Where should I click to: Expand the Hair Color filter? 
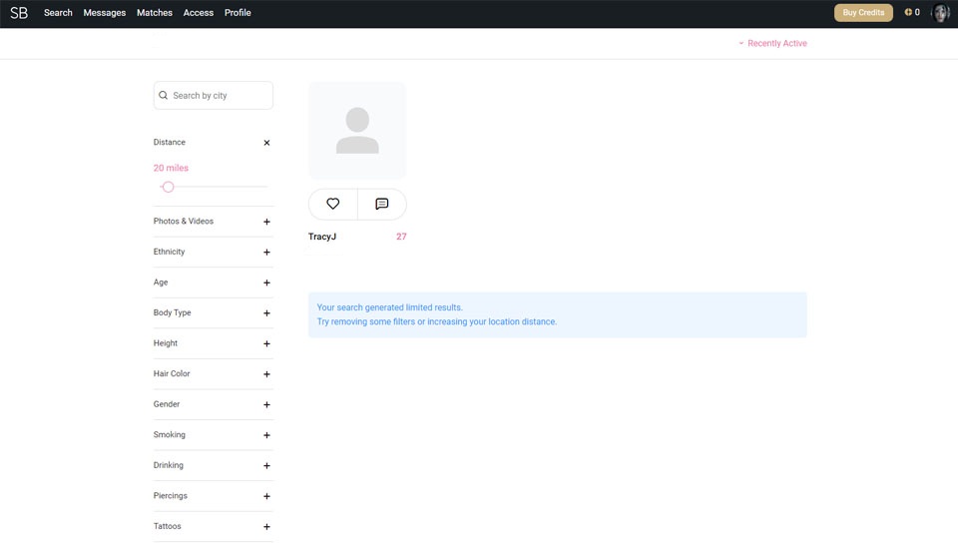click(x=266, y=374)
